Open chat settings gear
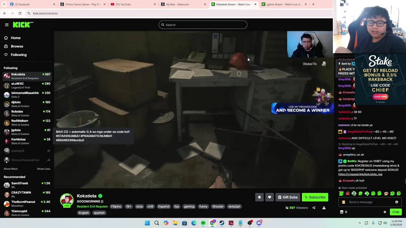The height and width of the screenshot is (228, 406). (x=385, y=212)
